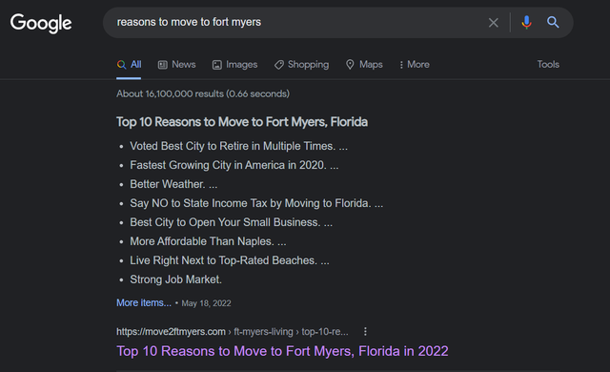610x372 pixels.
Task: Click the 'About 16,100,000 results' text
Action: [203, 93]
